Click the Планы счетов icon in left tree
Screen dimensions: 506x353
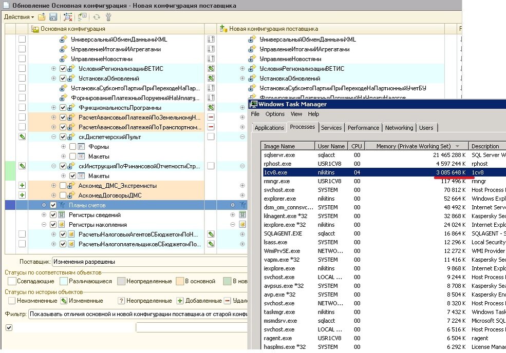tap(62, 205)
